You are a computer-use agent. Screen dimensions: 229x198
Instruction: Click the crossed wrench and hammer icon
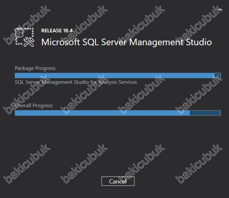pos(29,42)
